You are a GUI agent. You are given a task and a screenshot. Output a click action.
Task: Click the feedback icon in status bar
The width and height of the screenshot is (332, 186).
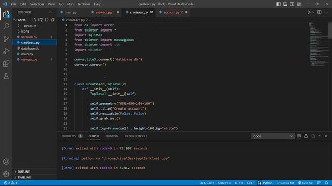(319, 183)
